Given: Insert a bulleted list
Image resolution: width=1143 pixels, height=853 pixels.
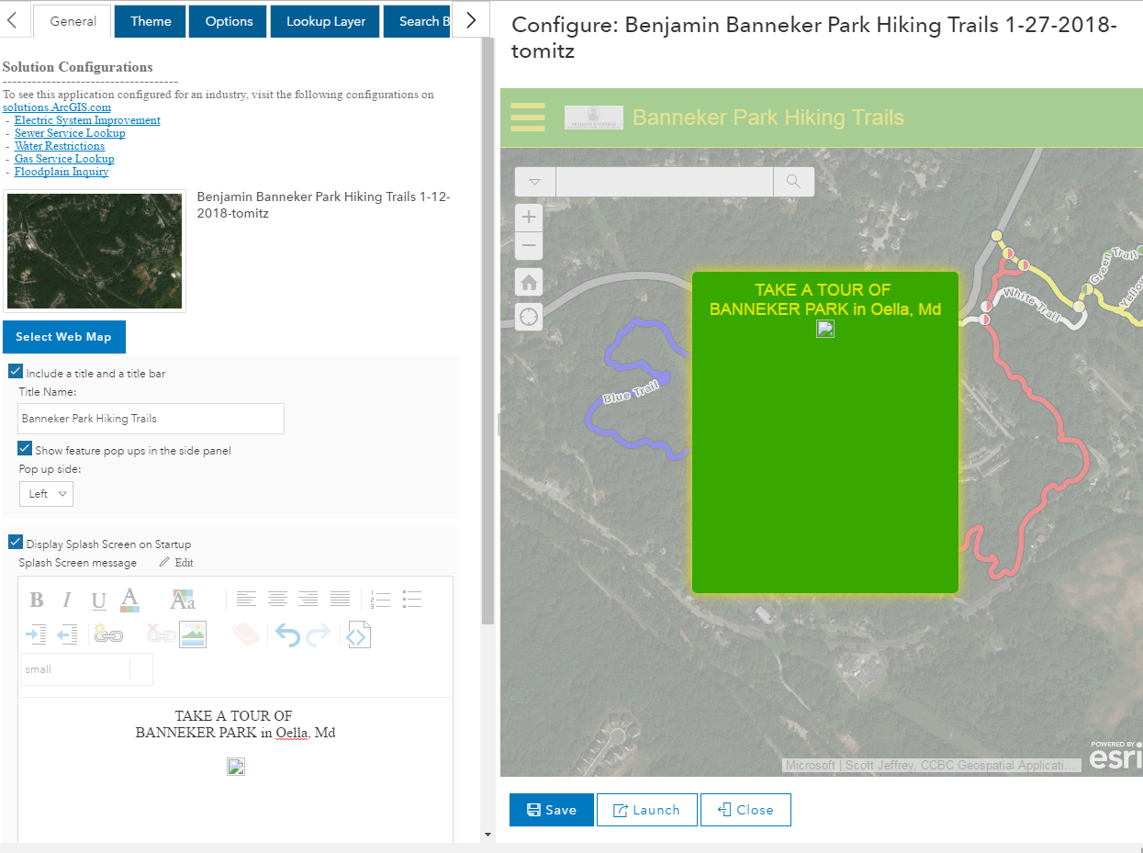Looking at the screenshot, I should (411, 600).
